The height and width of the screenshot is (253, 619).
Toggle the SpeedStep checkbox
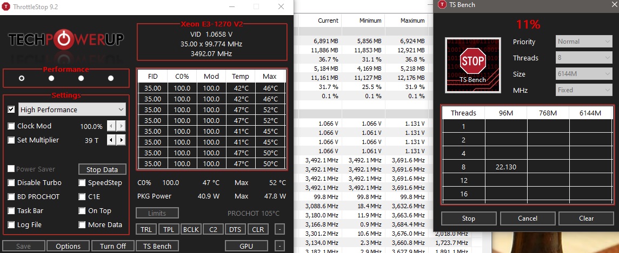point(82,183)
